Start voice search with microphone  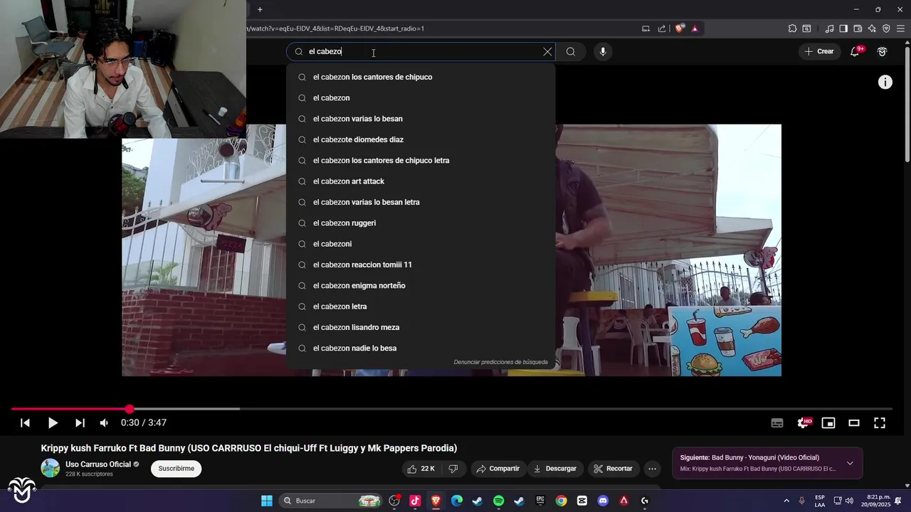[x=603, y=51]
